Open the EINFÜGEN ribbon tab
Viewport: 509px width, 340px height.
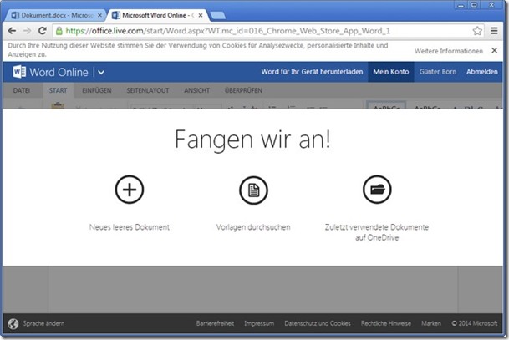point(97,90)
